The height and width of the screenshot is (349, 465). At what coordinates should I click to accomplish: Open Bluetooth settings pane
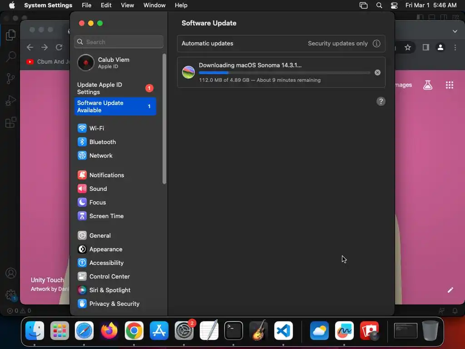point(115,142)
